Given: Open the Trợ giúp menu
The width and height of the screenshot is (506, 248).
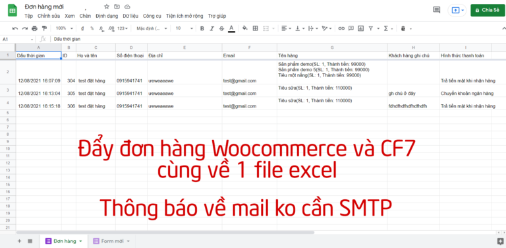Looking at the screenshot, I should pos(217,16).
